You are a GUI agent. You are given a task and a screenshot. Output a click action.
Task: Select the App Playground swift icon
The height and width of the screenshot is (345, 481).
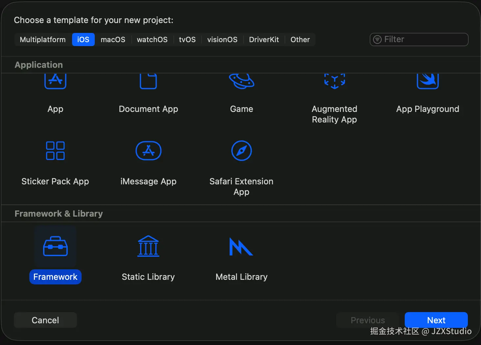[428, 81]
